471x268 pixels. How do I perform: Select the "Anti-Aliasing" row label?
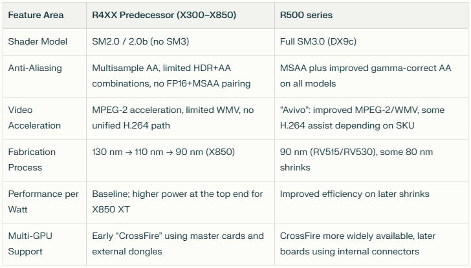click(36, 68)
